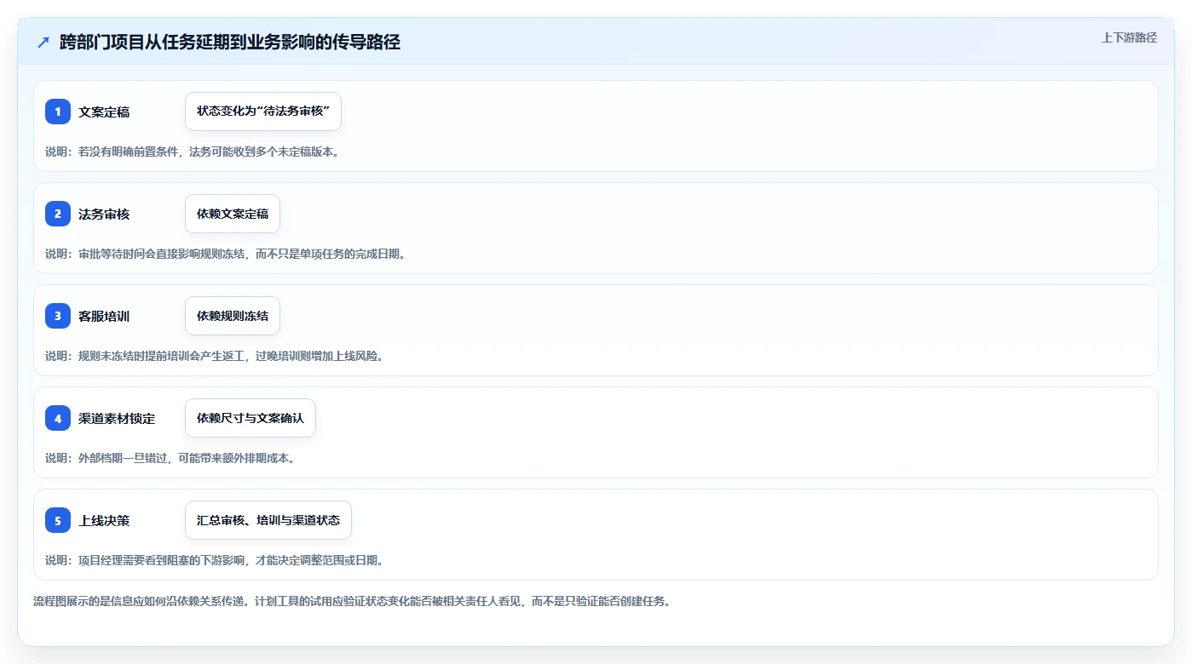Click the 法务审核 step title
The width and height of the screenshot is (1192, 664).
coord(104,214)
